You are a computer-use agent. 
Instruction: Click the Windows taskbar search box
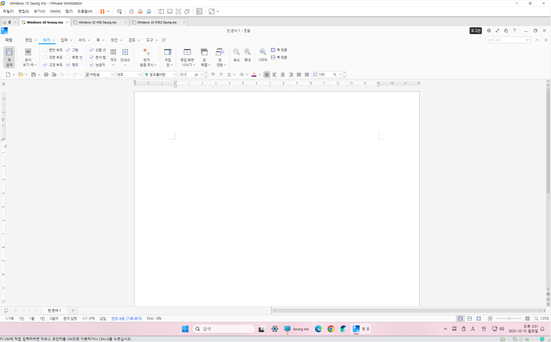click(x=224, y=328)
